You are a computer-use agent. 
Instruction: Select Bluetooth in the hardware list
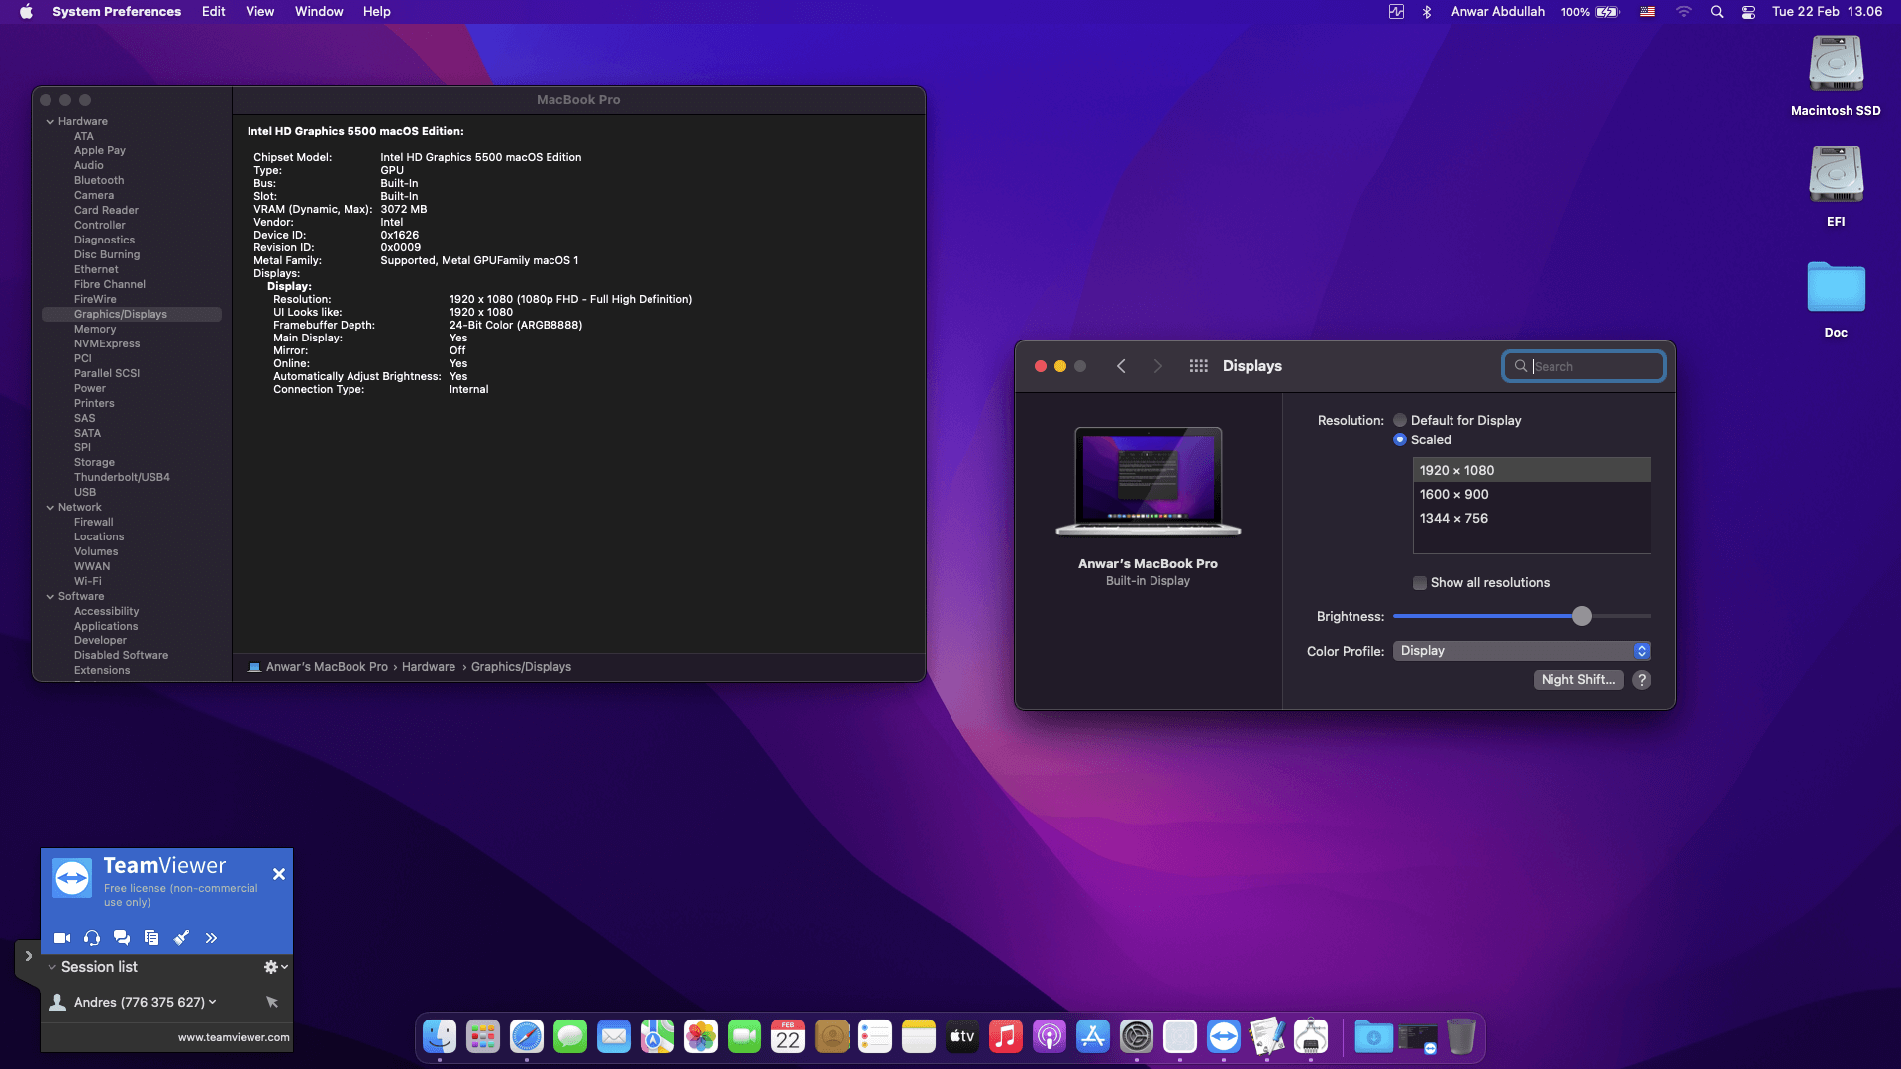(99, 181)
